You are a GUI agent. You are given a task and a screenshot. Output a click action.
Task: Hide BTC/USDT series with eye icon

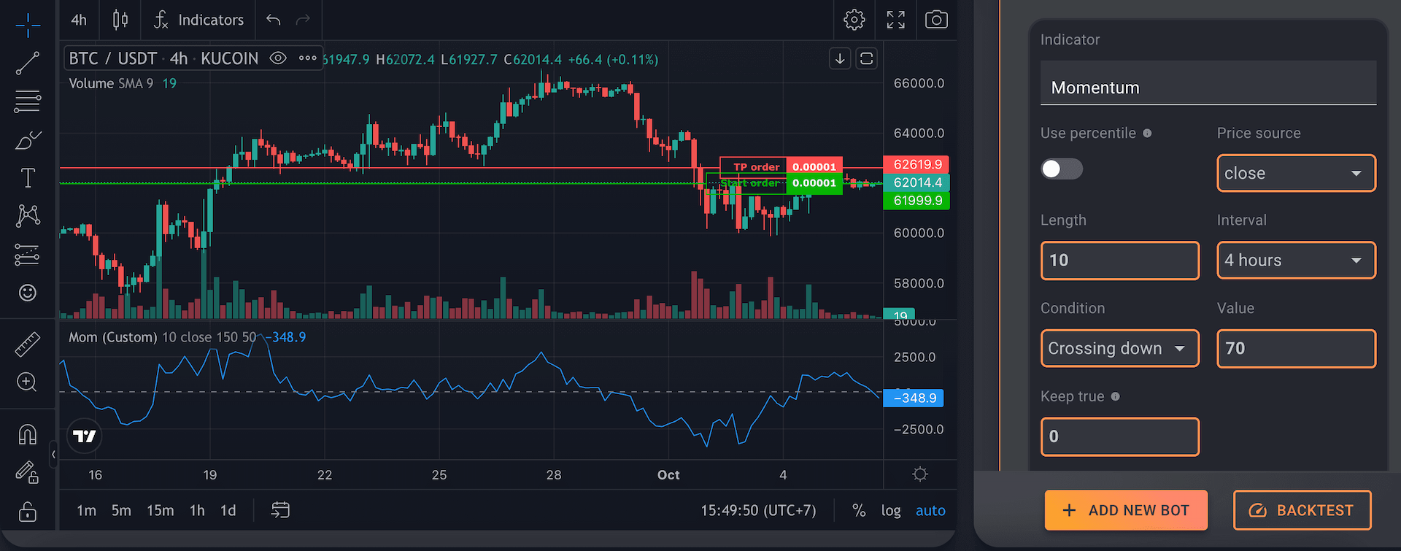click(278, 58)
